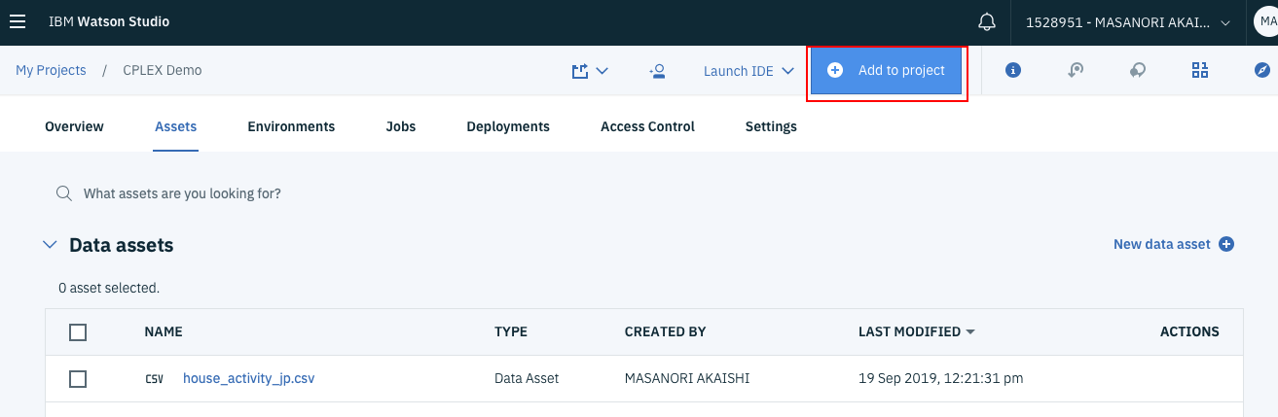Open the Environments tab
1278x417 pixels.
click(291, 126)
